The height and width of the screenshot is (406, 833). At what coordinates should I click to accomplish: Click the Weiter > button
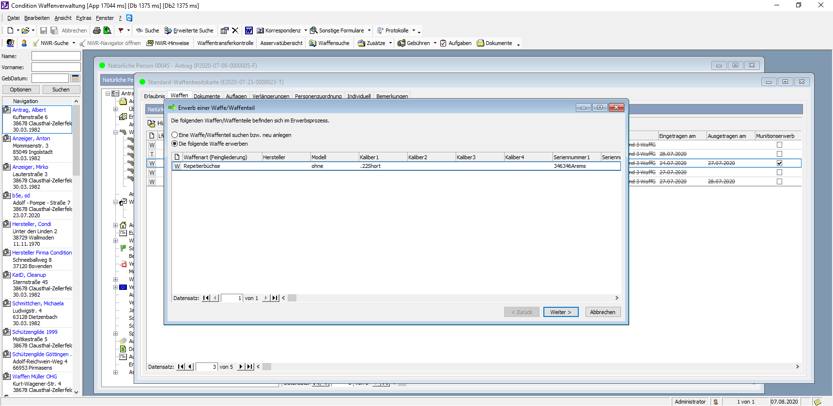pos(560,312)
